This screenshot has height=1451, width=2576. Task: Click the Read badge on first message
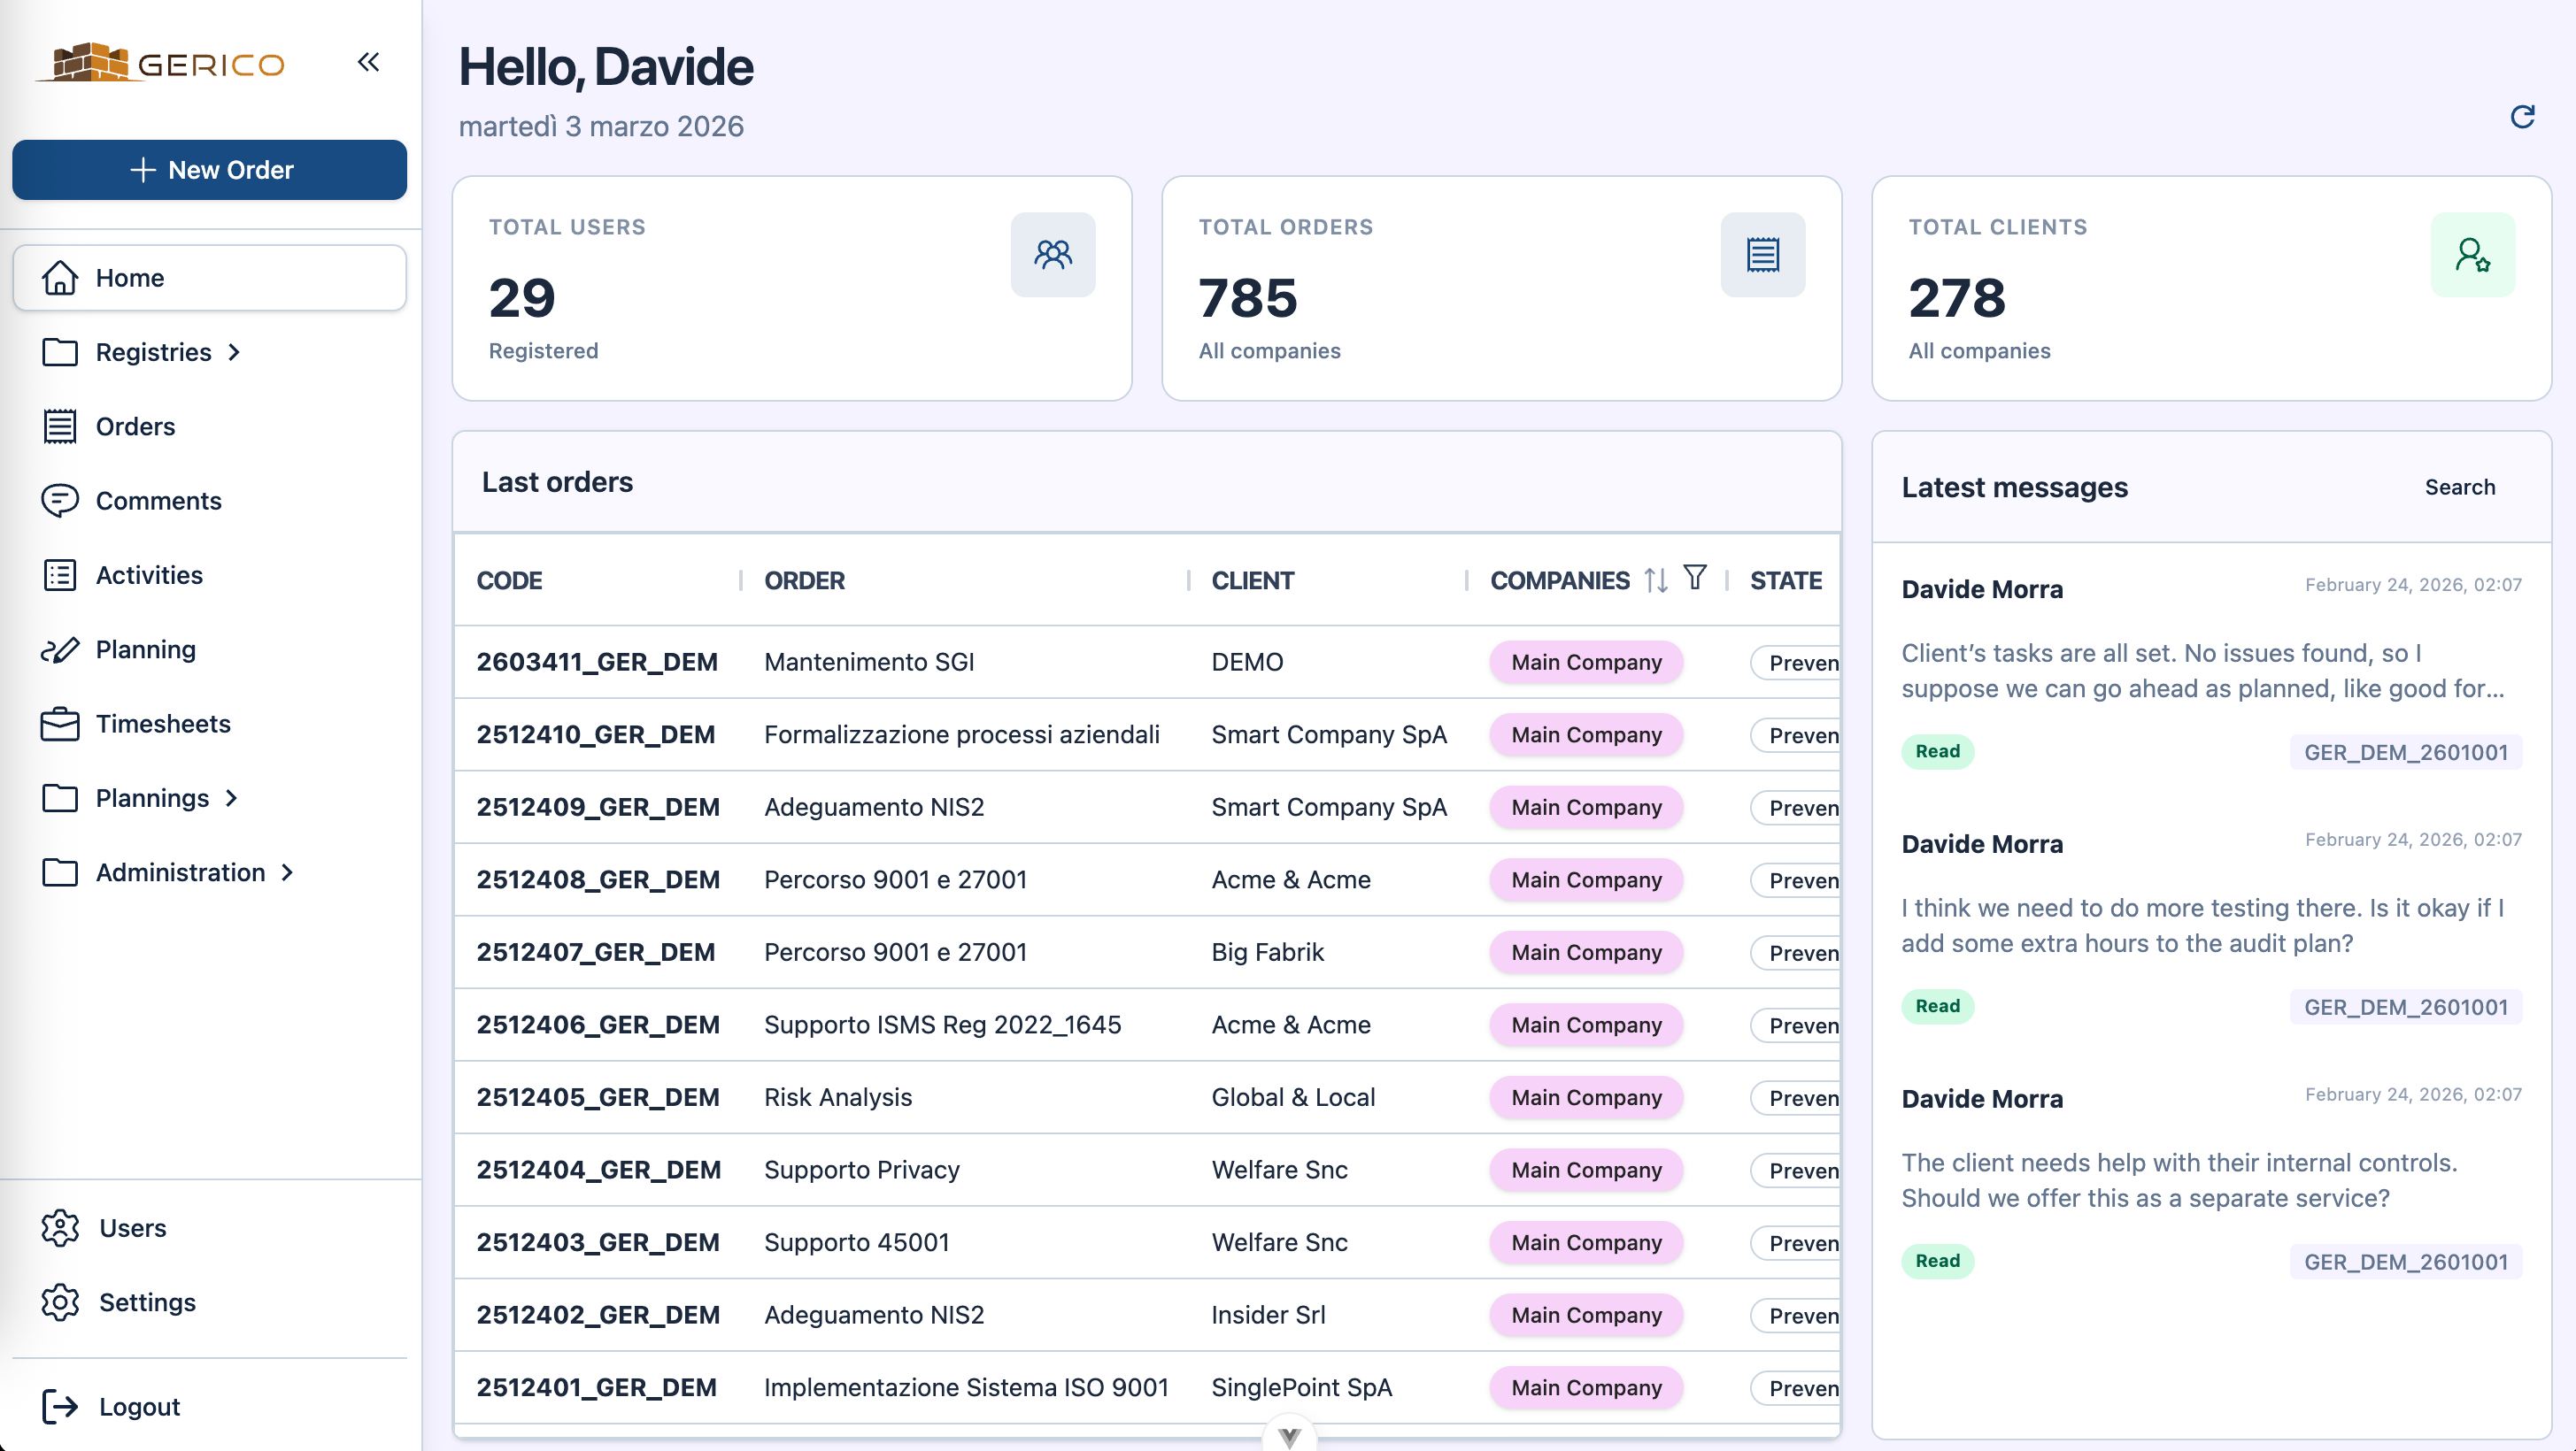pyautogui.click(x=1937, y=751)
